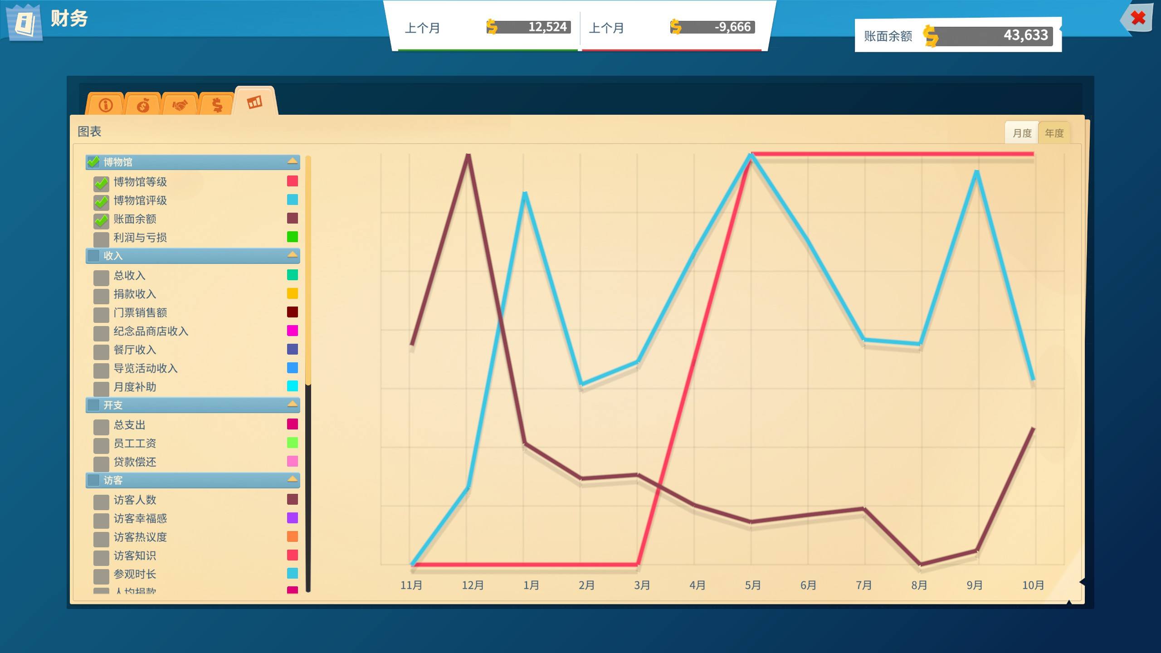Select the charts tab icon
1161x653 pixels.
[x=254, y=102]
